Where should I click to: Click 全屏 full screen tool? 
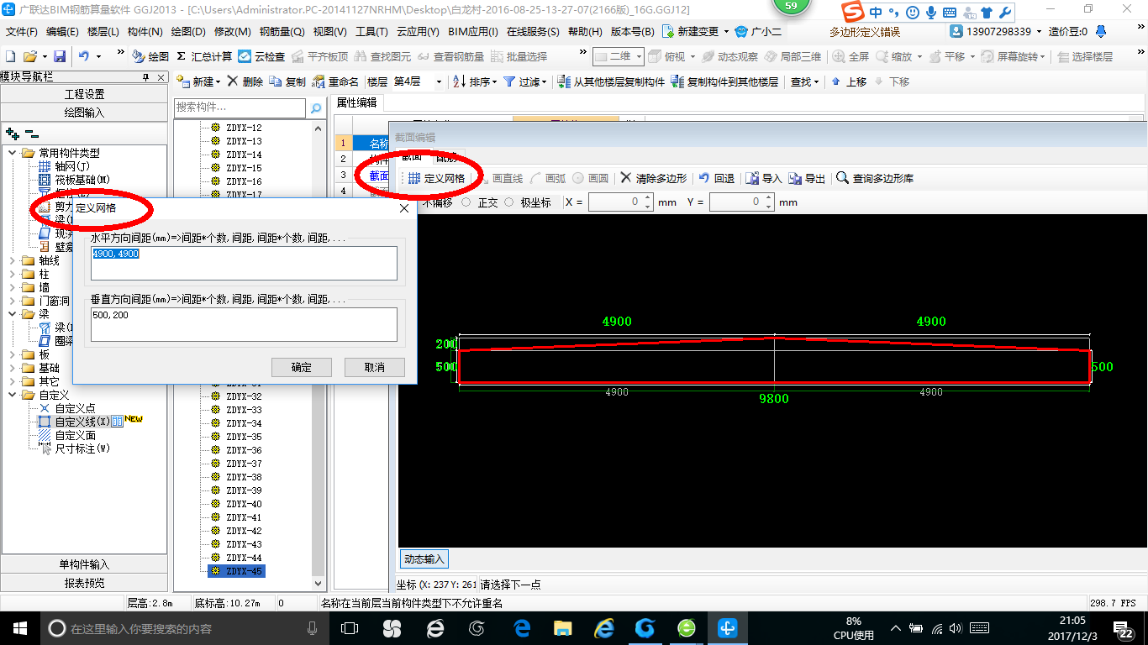click(850, 56)
